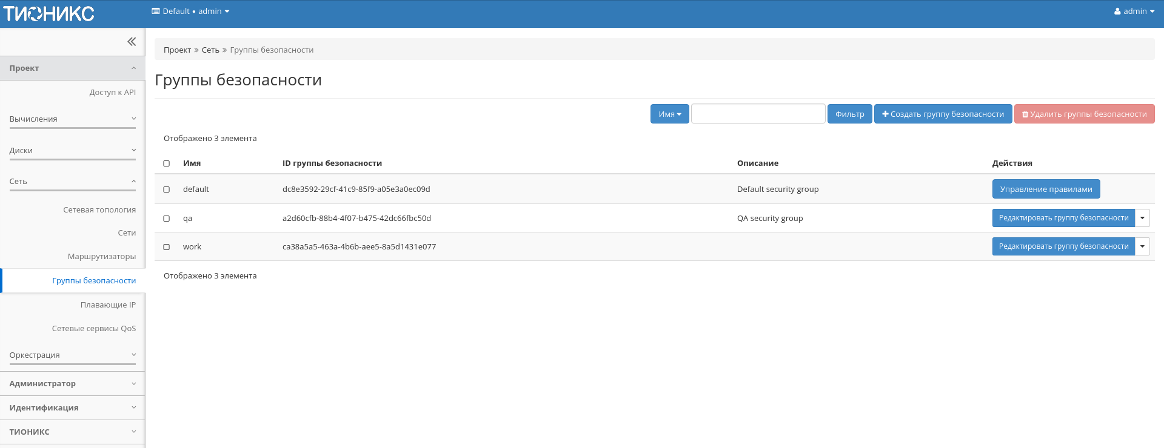Open Сетевая топология in sidebar
The height and width of the screenshot is (448, 1164).
point(99,210)
